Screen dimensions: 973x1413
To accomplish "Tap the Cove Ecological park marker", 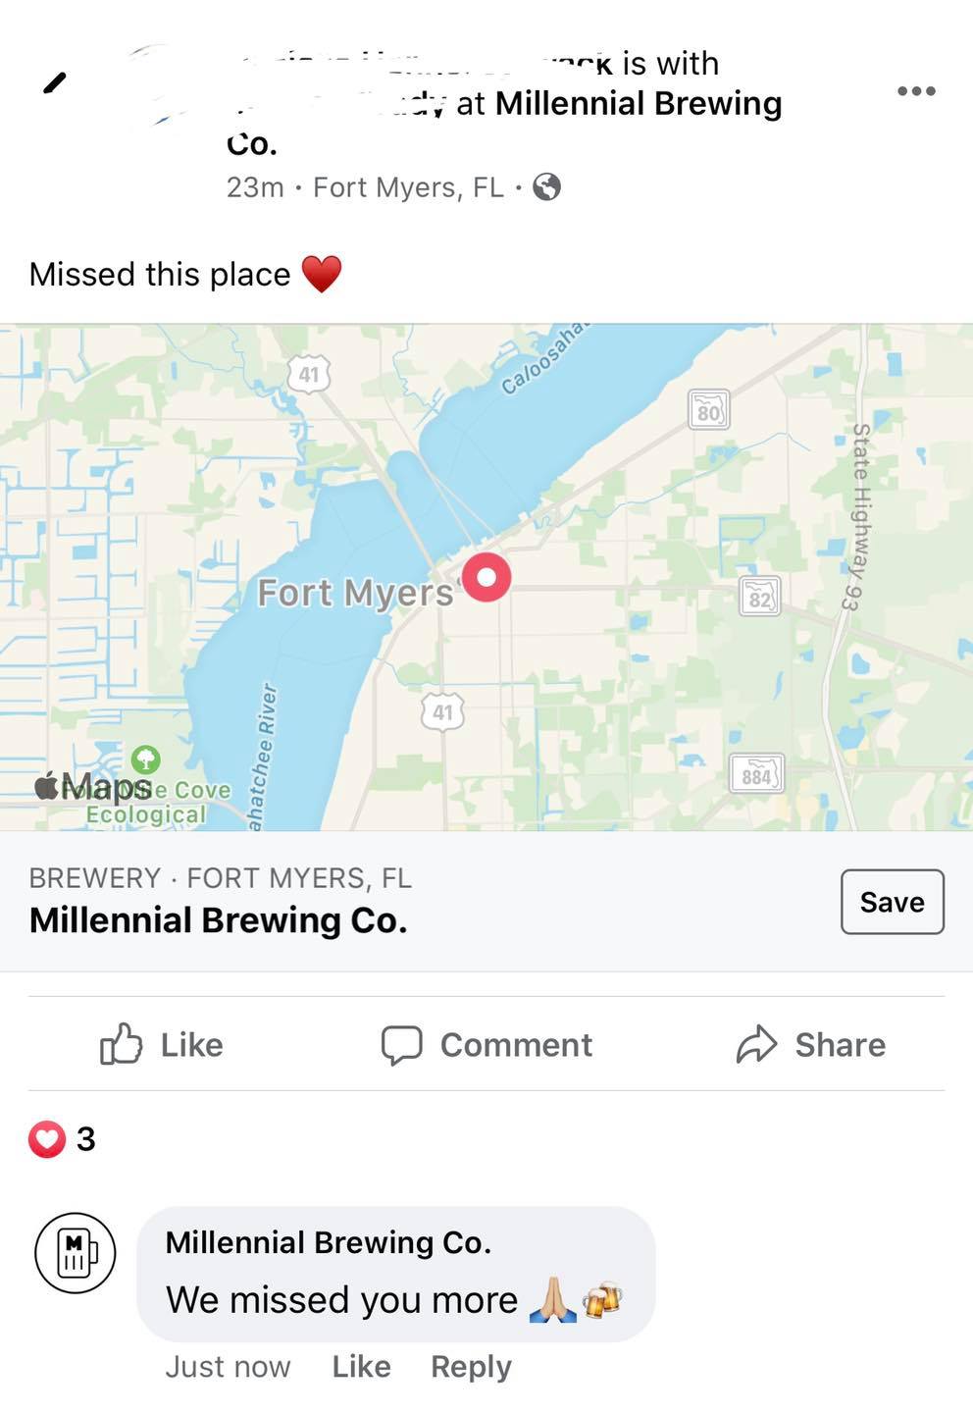I will [146, 759].
